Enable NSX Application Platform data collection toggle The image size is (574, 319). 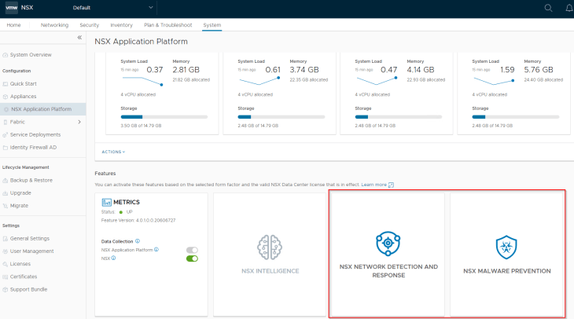(192, 250)
